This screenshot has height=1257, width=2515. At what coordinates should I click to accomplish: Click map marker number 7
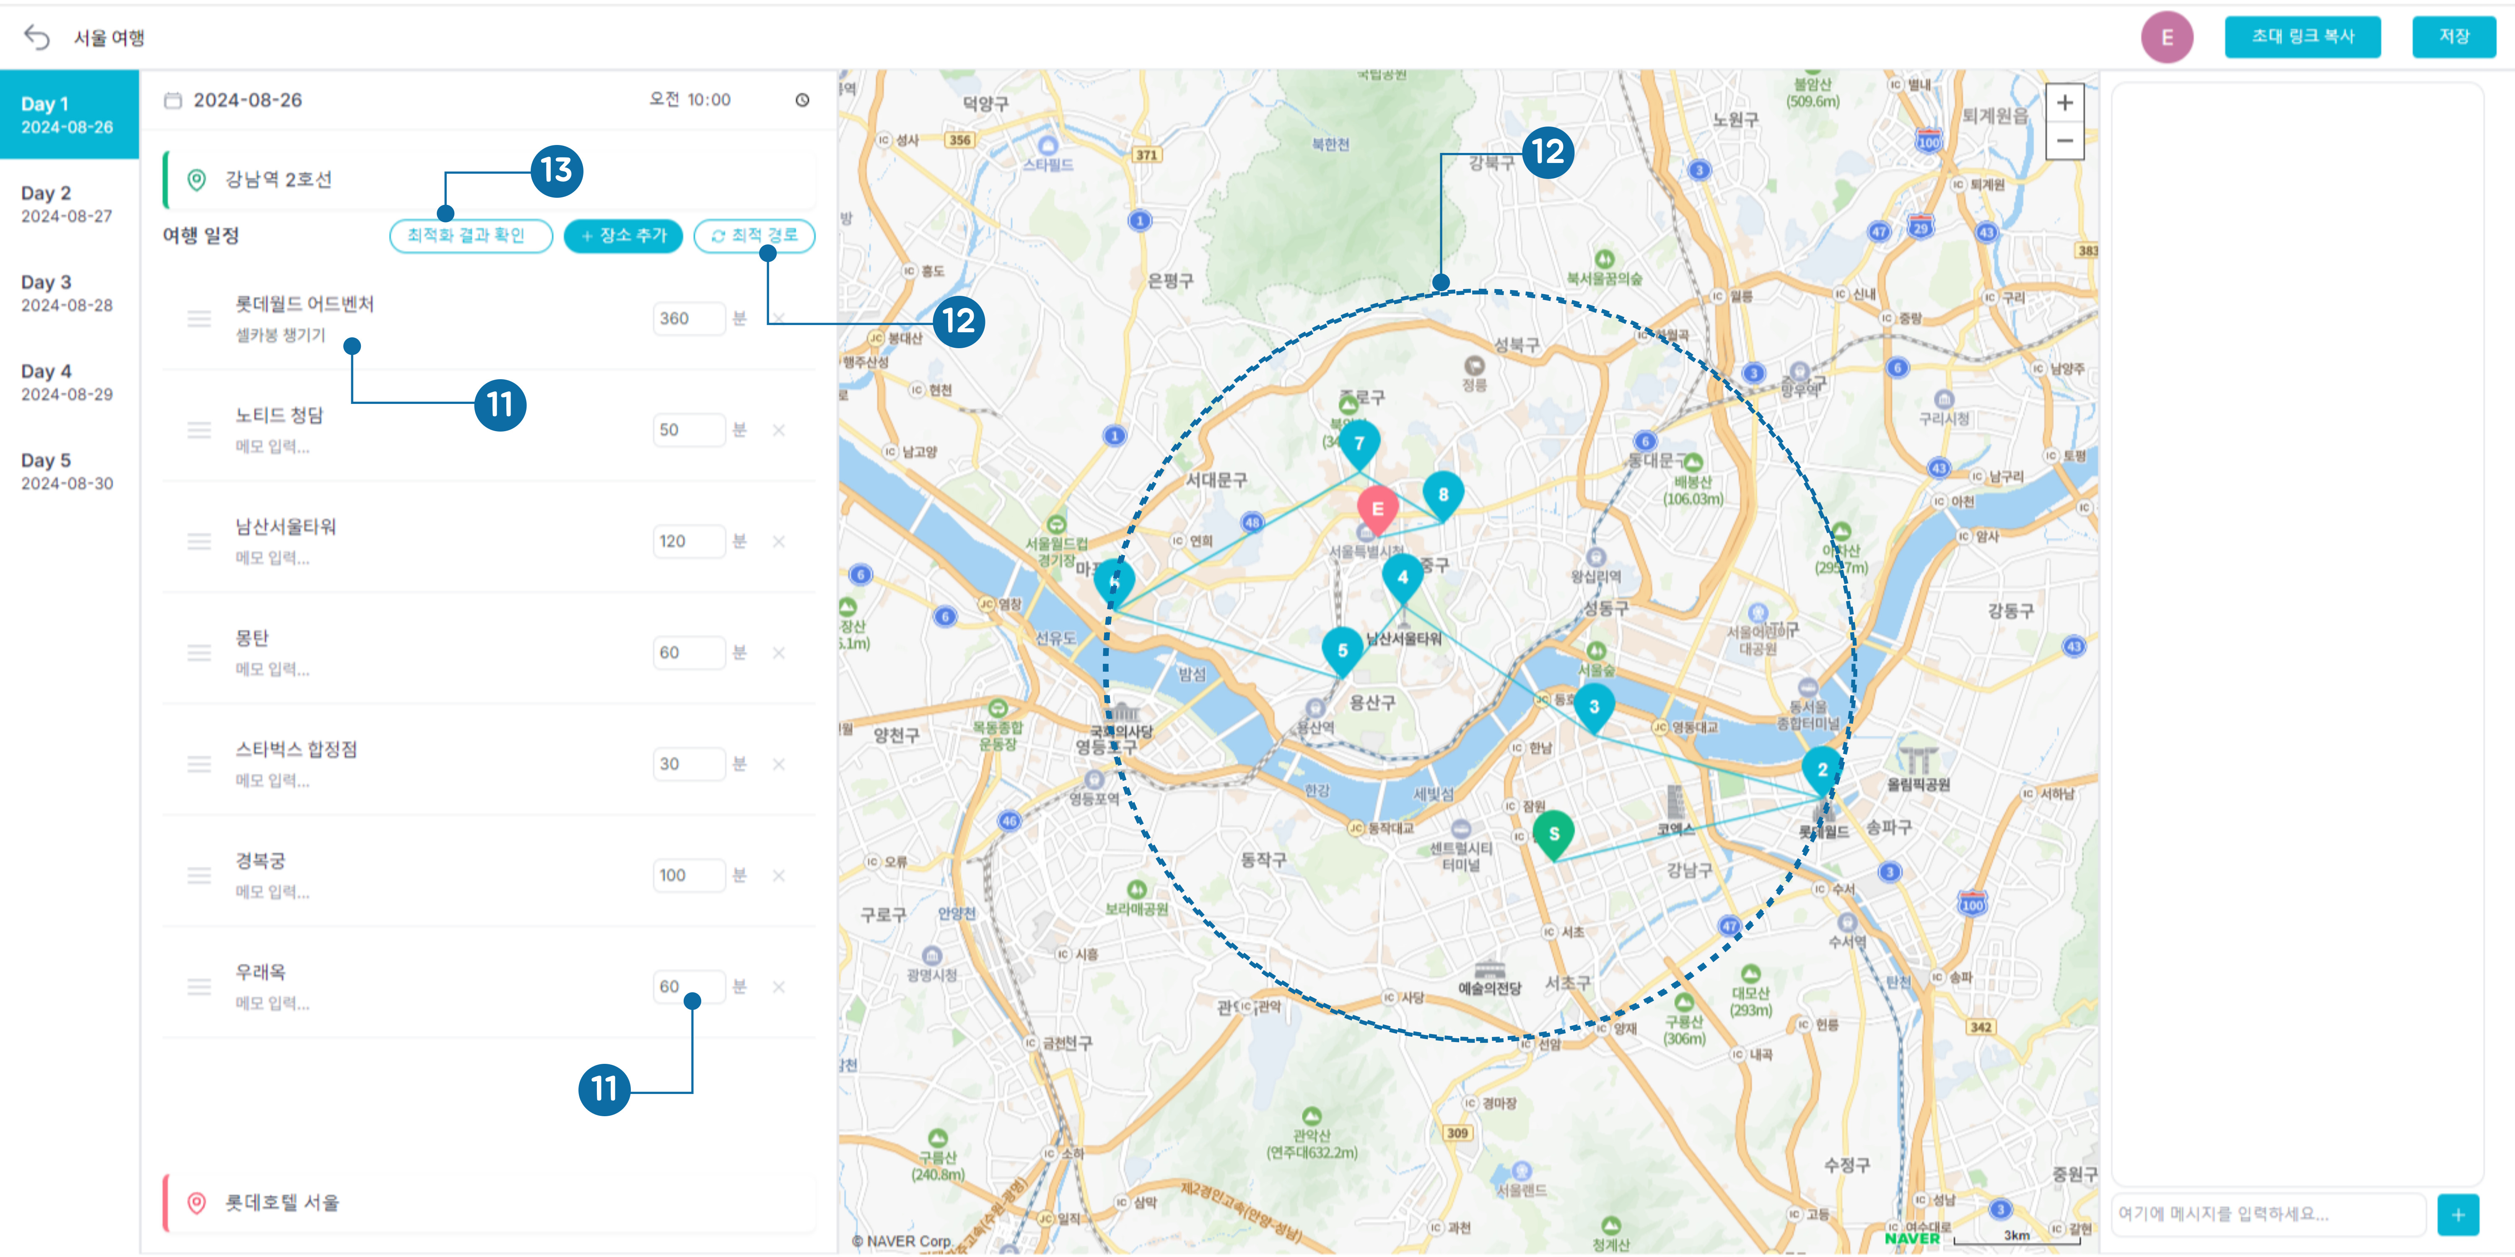[x=1359, y=445]
